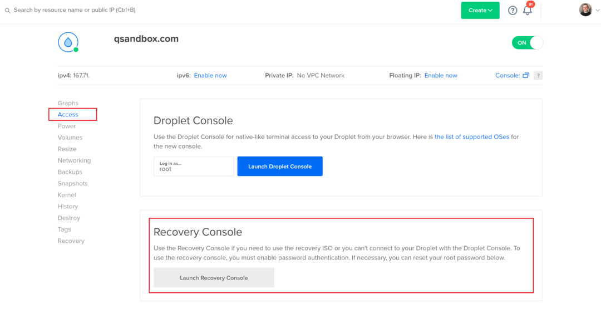Viewport: 601px width, 313px height.
Task: Open the notifications bell icon
Action: click(527, 11)
